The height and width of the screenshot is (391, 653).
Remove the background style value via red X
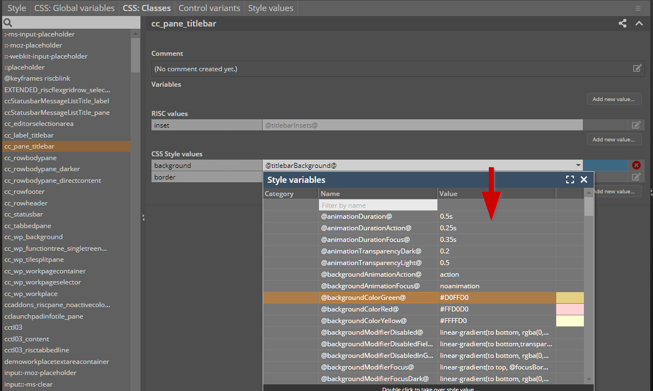click(636, 165)
